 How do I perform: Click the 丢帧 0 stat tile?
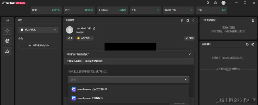click(146, 10)
